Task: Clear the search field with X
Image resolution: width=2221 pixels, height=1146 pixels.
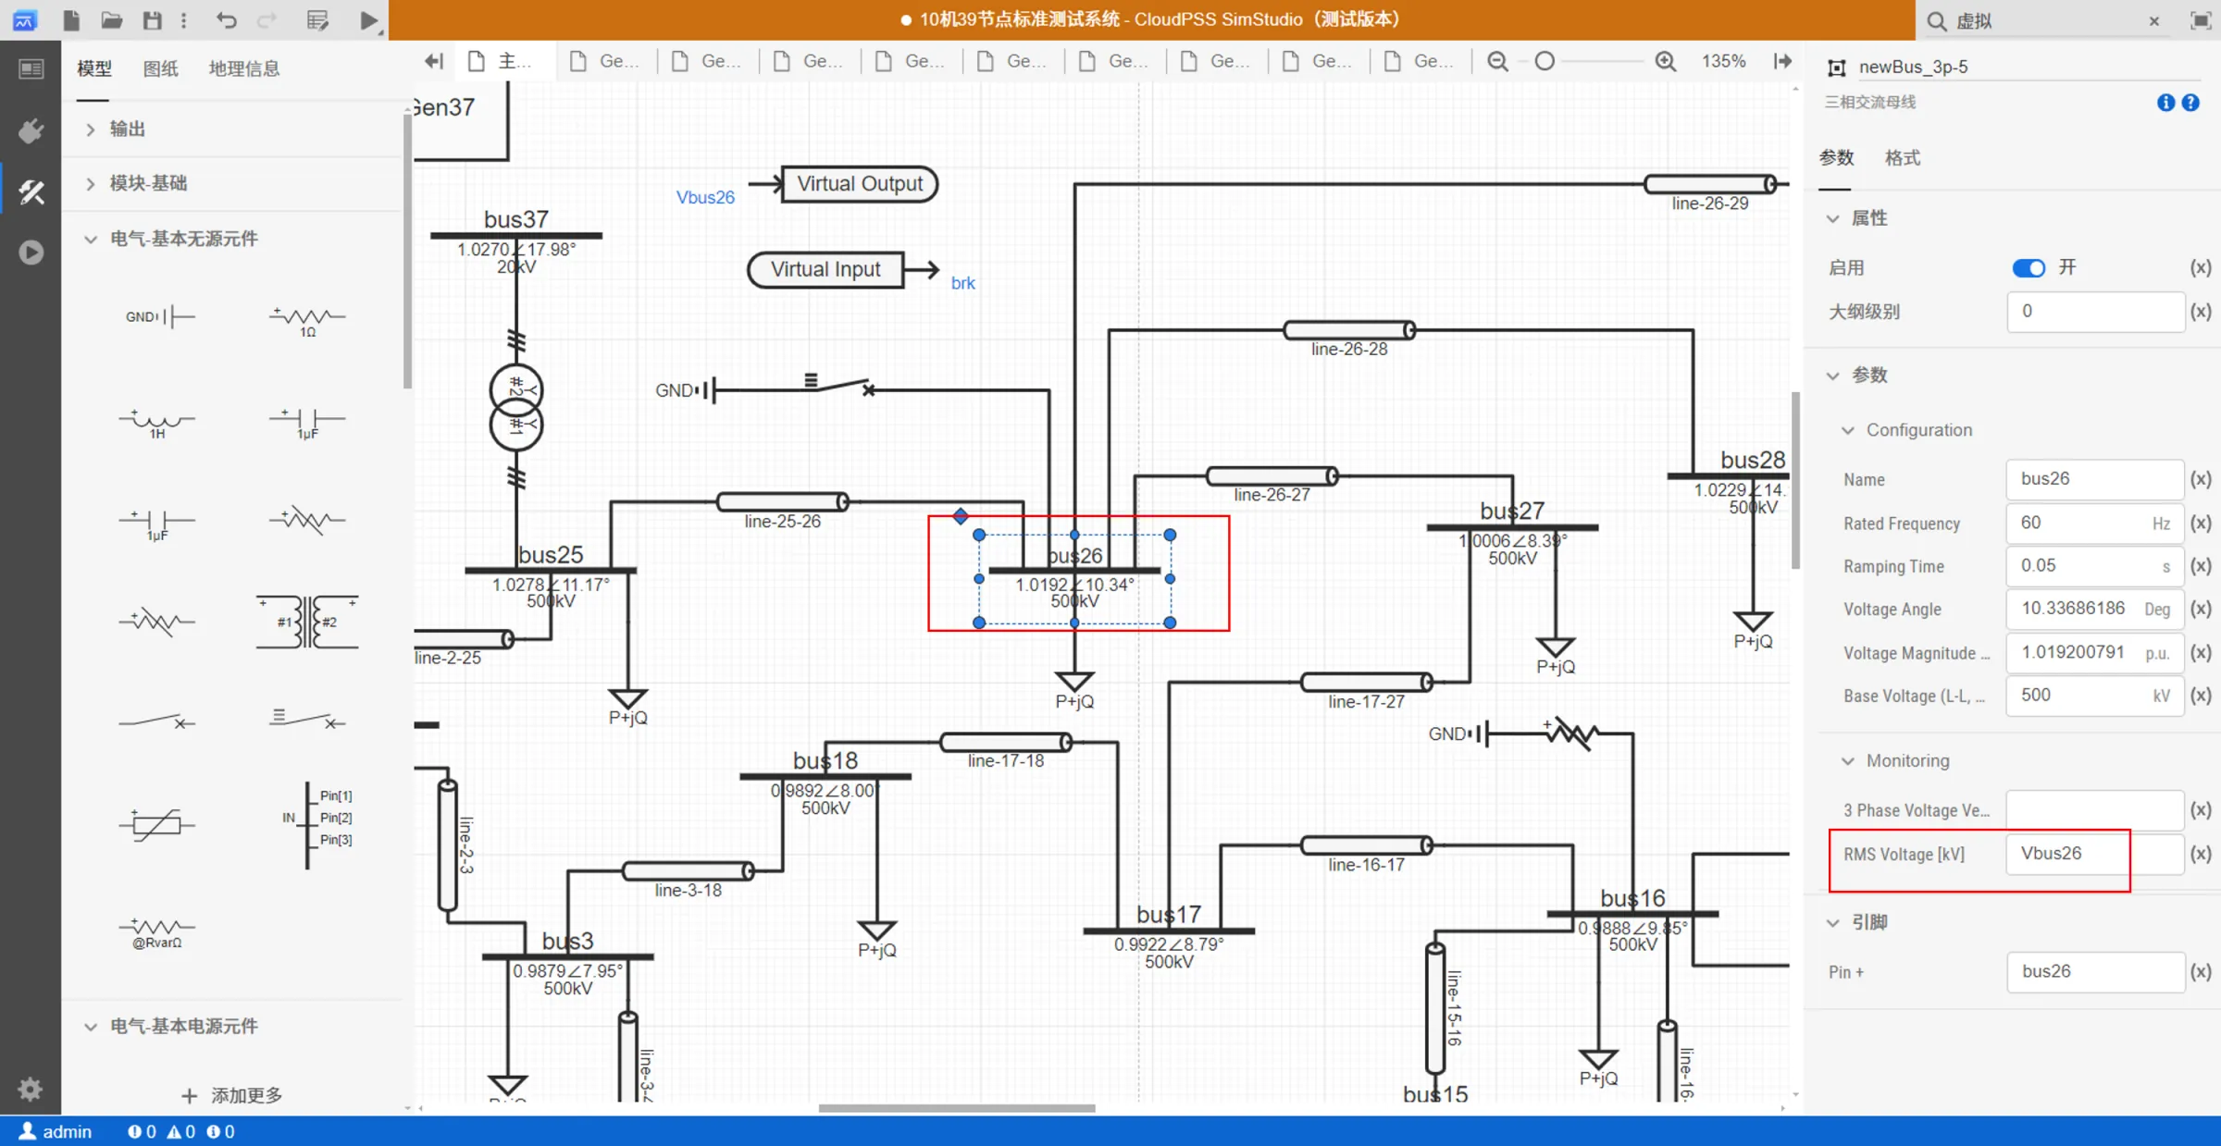Action: click(x=2154, y=20)
